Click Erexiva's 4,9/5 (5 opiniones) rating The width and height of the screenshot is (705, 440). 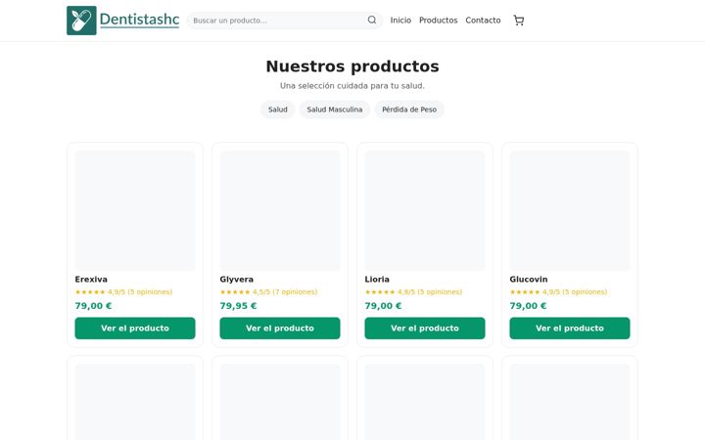[123, 291]
